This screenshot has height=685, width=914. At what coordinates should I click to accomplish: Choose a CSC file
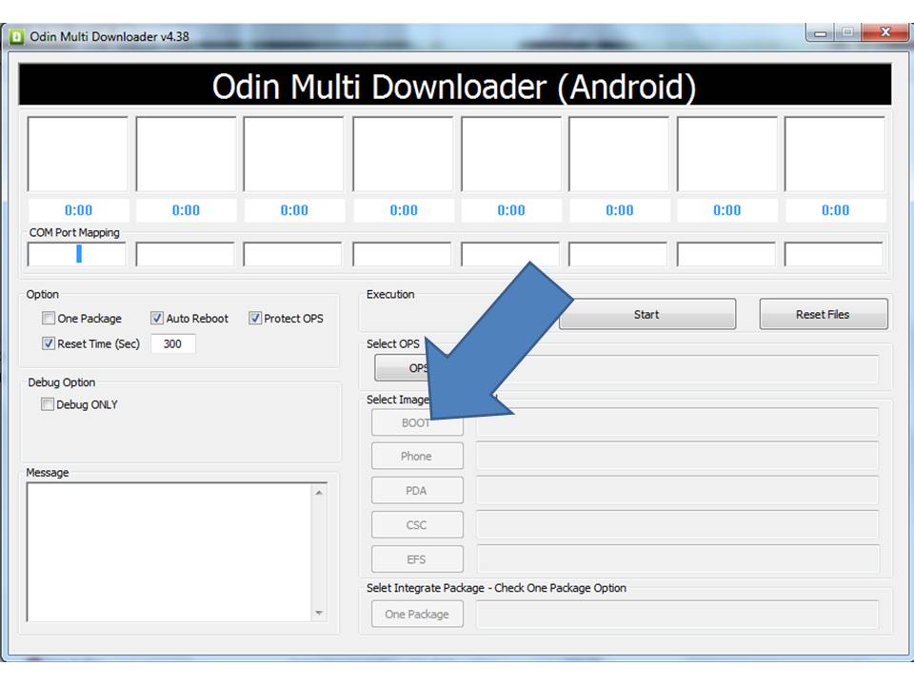[x=416, y=524]
